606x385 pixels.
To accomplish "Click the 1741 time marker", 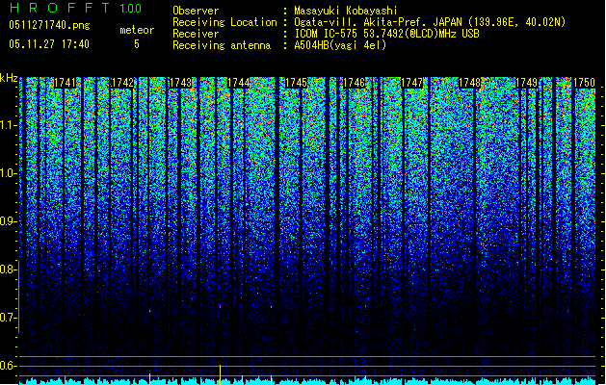I will 65,83.
